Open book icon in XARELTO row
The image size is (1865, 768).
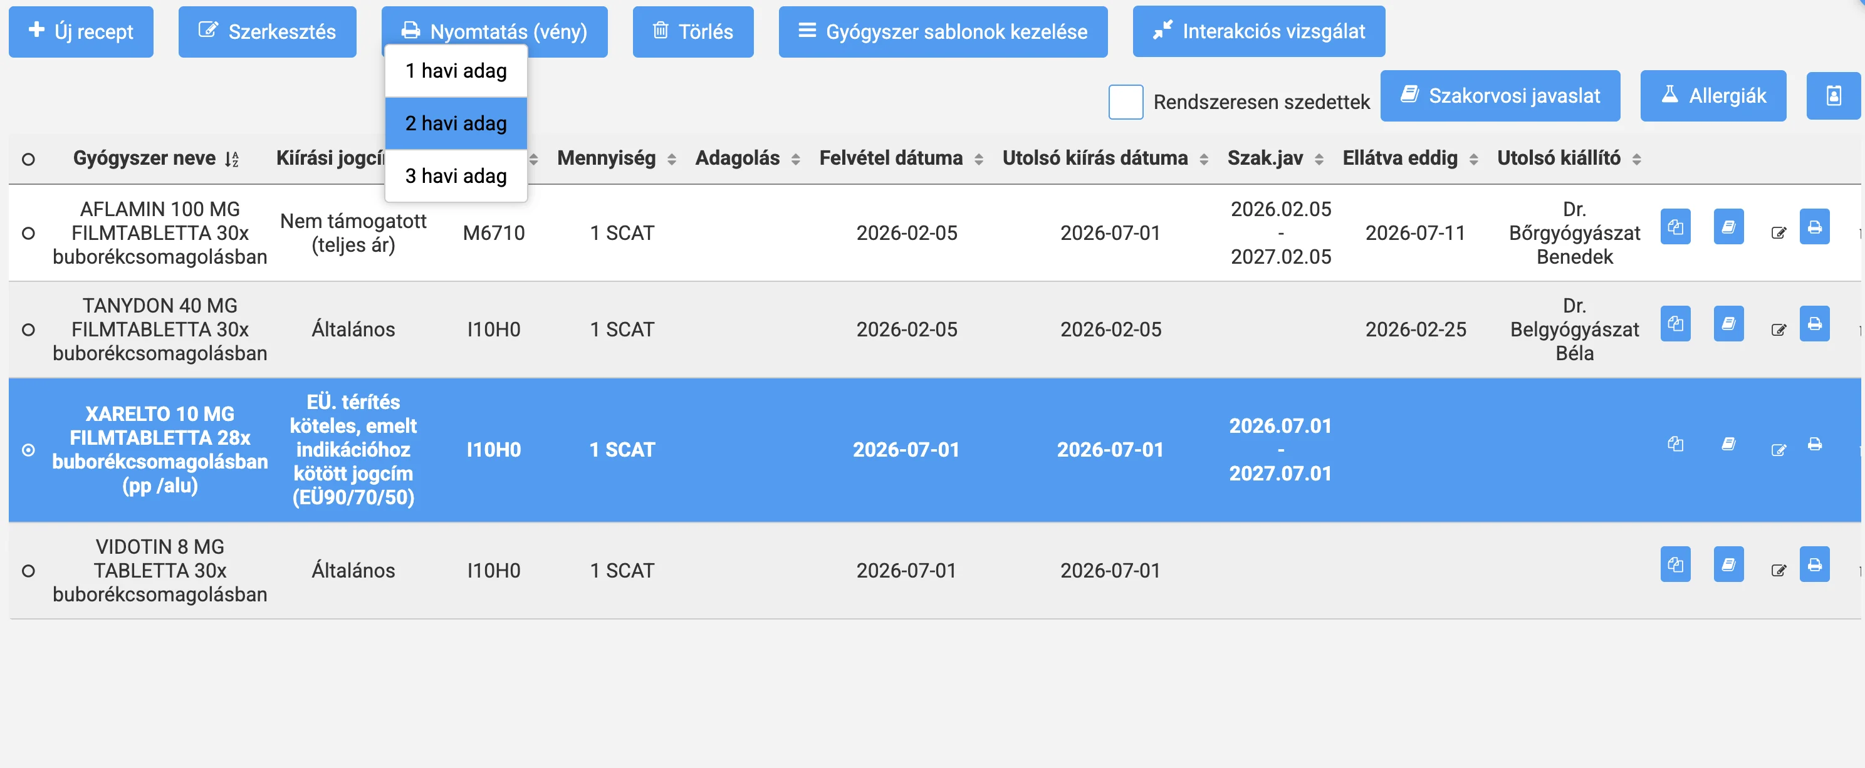(1728, 444)
